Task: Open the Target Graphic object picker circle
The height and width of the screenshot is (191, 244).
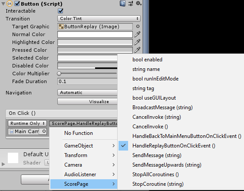Action: [x=138, y=27]
